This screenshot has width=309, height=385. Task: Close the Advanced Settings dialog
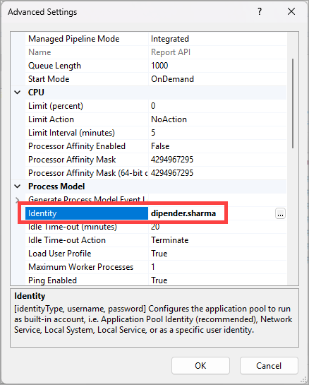click(291, 11)
